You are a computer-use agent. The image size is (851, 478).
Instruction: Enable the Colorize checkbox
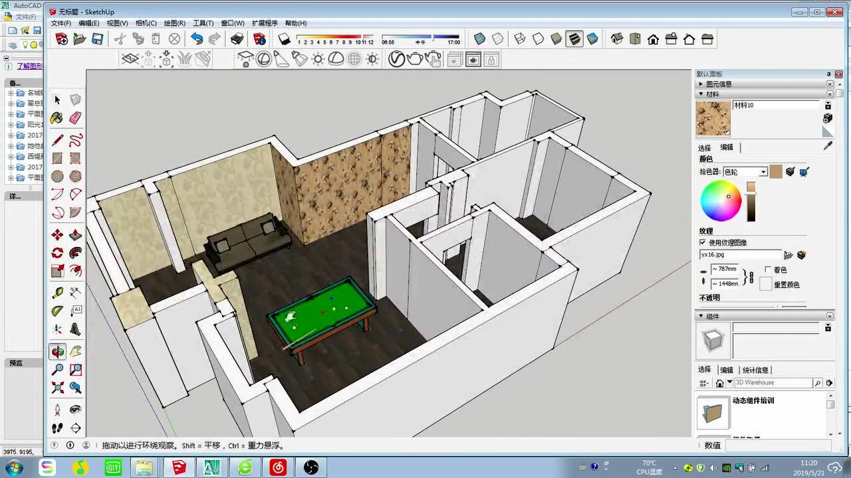[x=769, y=270]
